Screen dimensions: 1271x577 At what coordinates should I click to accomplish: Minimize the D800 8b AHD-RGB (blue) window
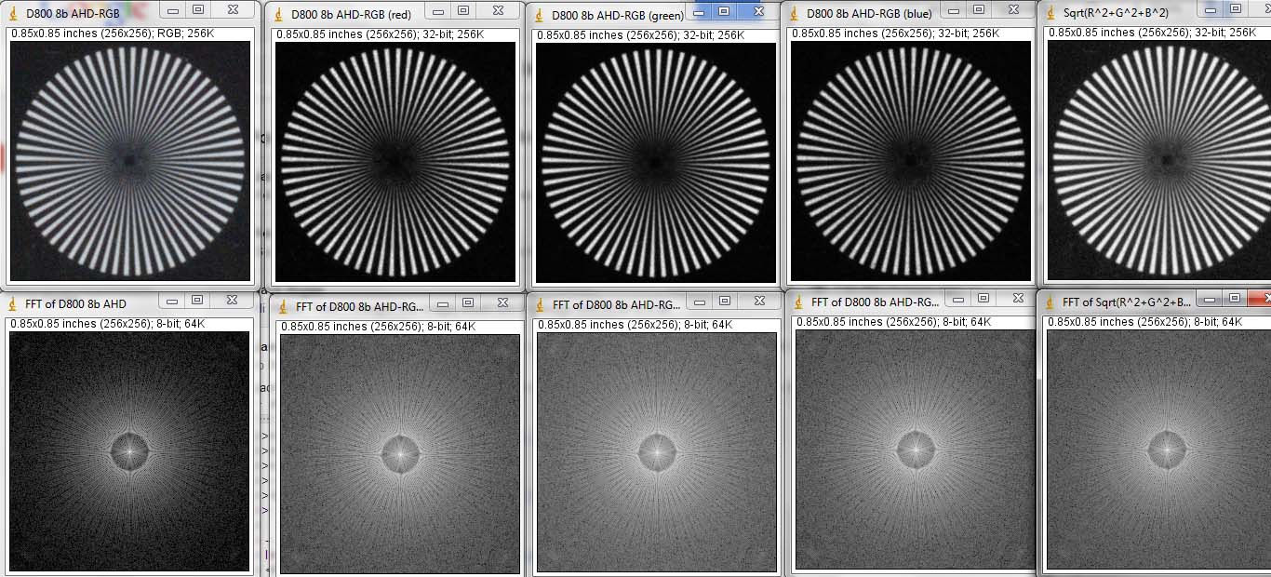pyautogui.click(x=952, y=9)
